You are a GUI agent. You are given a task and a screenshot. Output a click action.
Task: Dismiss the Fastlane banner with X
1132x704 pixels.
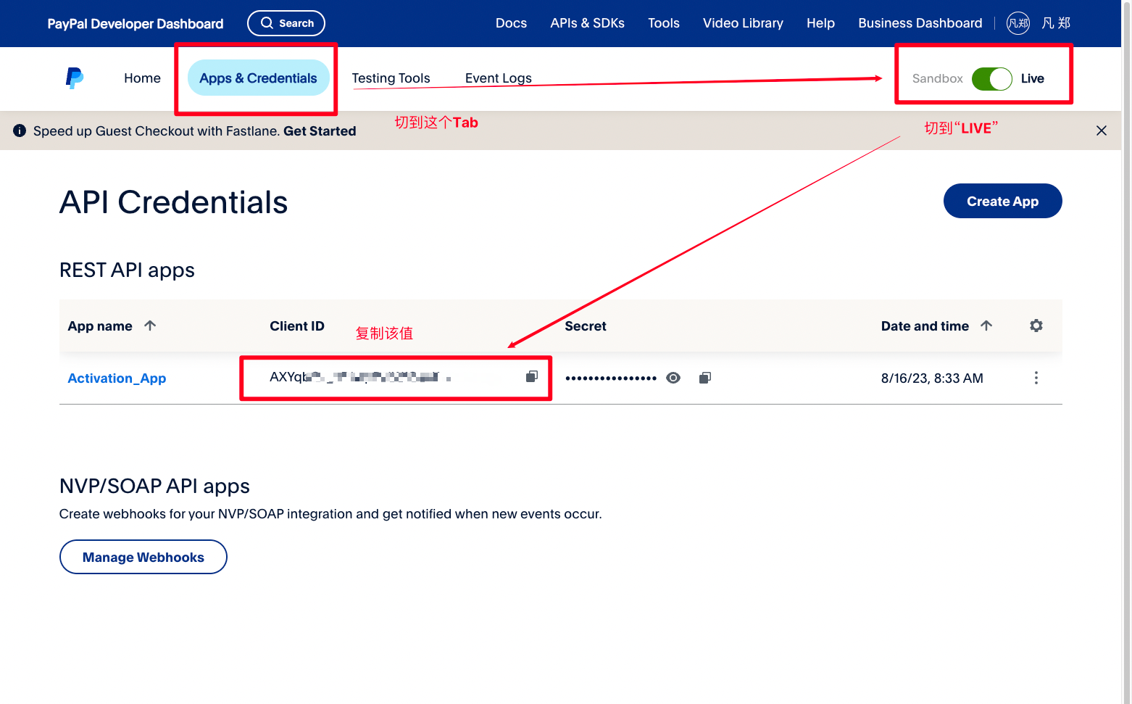(1102, 131)
